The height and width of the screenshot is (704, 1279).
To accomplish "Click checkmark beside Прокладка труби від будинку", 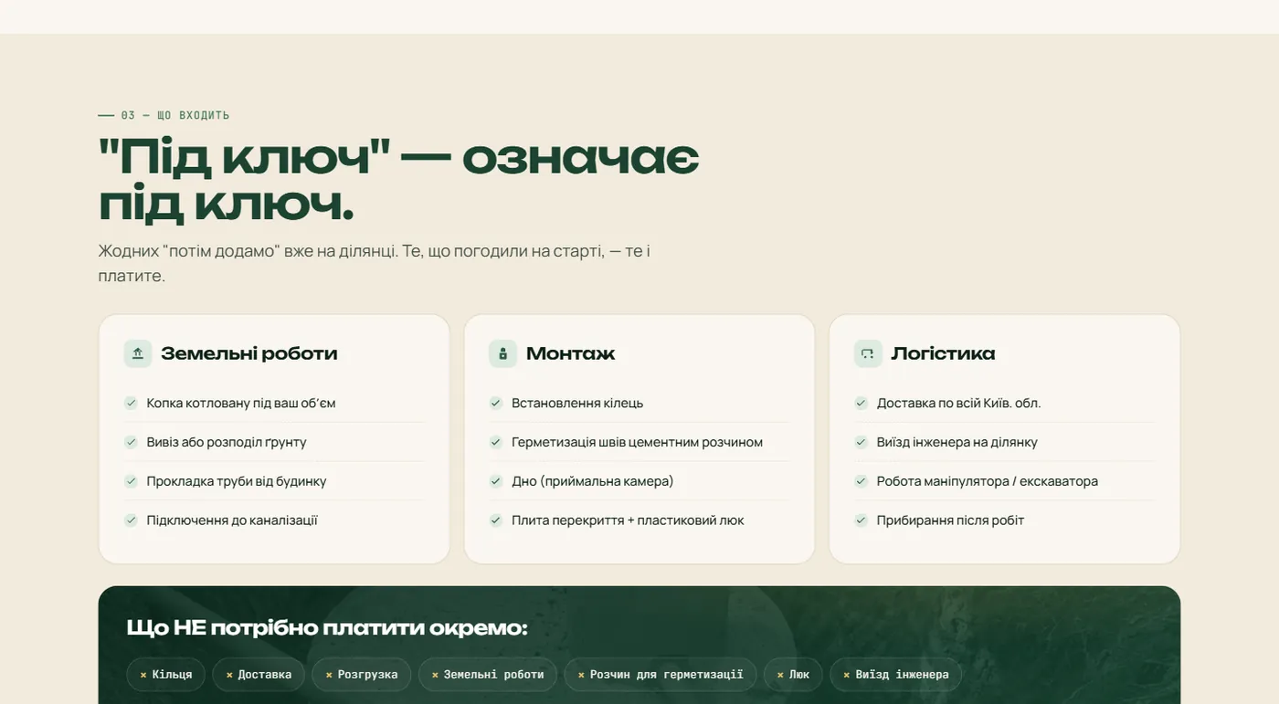I will (x=131, y=481).
